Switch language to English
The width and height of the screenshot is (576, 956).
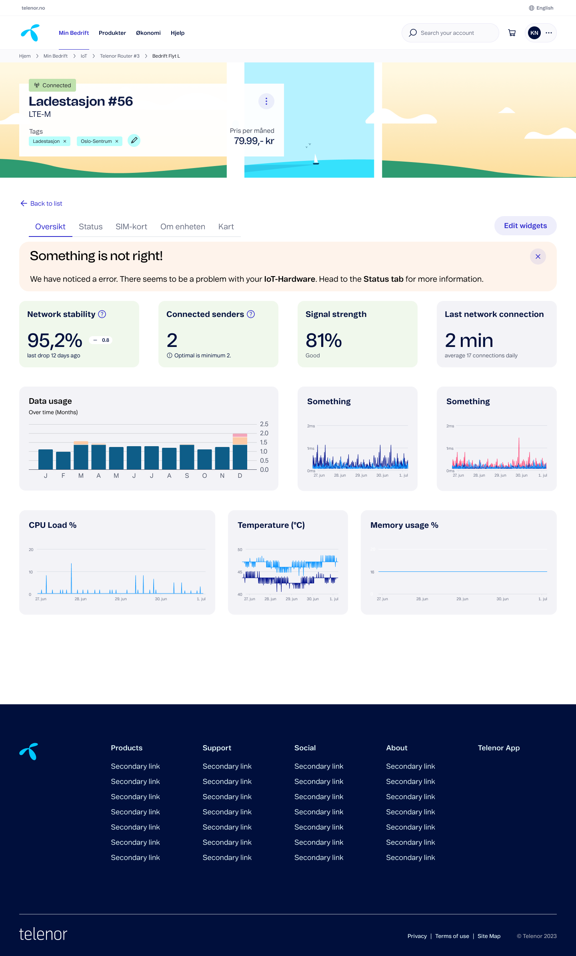pos(541,8)
